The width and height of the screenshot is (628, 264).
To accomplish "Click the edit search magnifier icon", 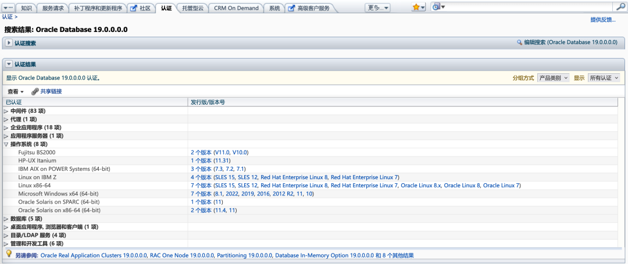I will point(519,42).
